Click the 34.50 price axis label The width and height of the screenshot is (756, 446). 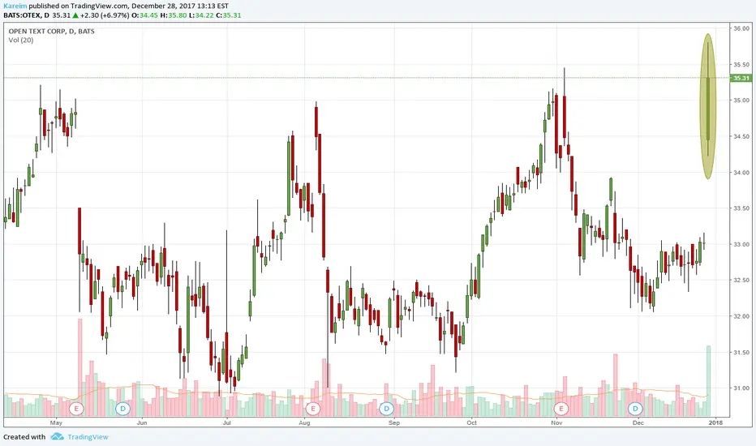click(x=741, y=136)
